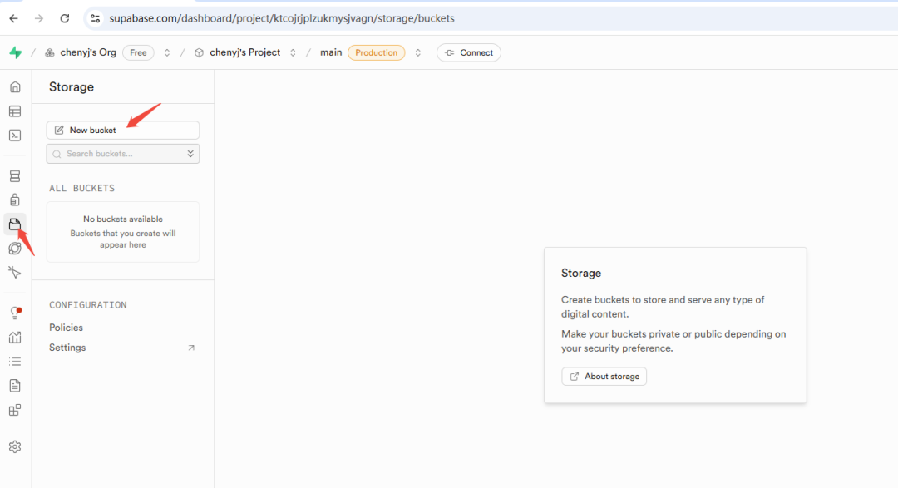Open the Table Editor icon

16,111
